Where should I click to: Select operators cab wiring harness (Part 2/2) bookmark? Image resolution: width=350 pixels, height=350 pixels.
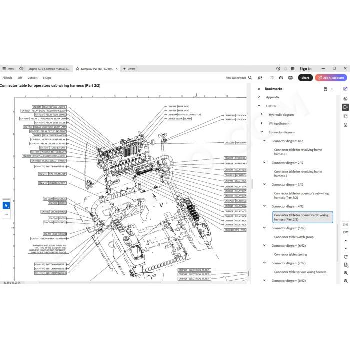point(303,217)
